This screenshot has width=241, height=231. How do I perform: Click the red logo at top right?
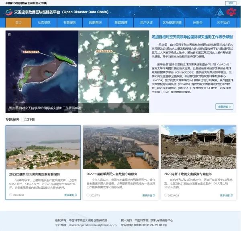[231, 12]
